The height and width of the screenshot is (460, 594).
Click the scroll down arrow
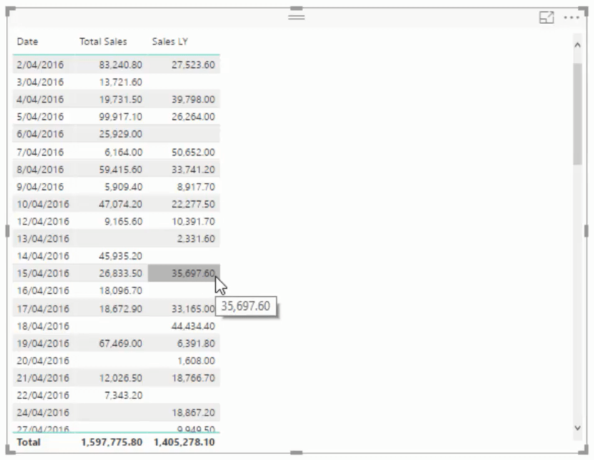click(x=577, y=428)
